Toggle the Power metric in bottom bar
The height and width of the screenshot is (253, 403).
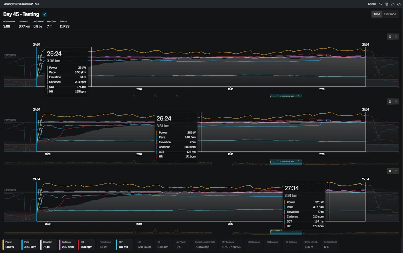pos(11,245)
